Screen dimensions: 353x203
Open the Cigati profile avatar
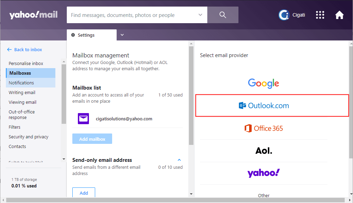click(284, 15)
